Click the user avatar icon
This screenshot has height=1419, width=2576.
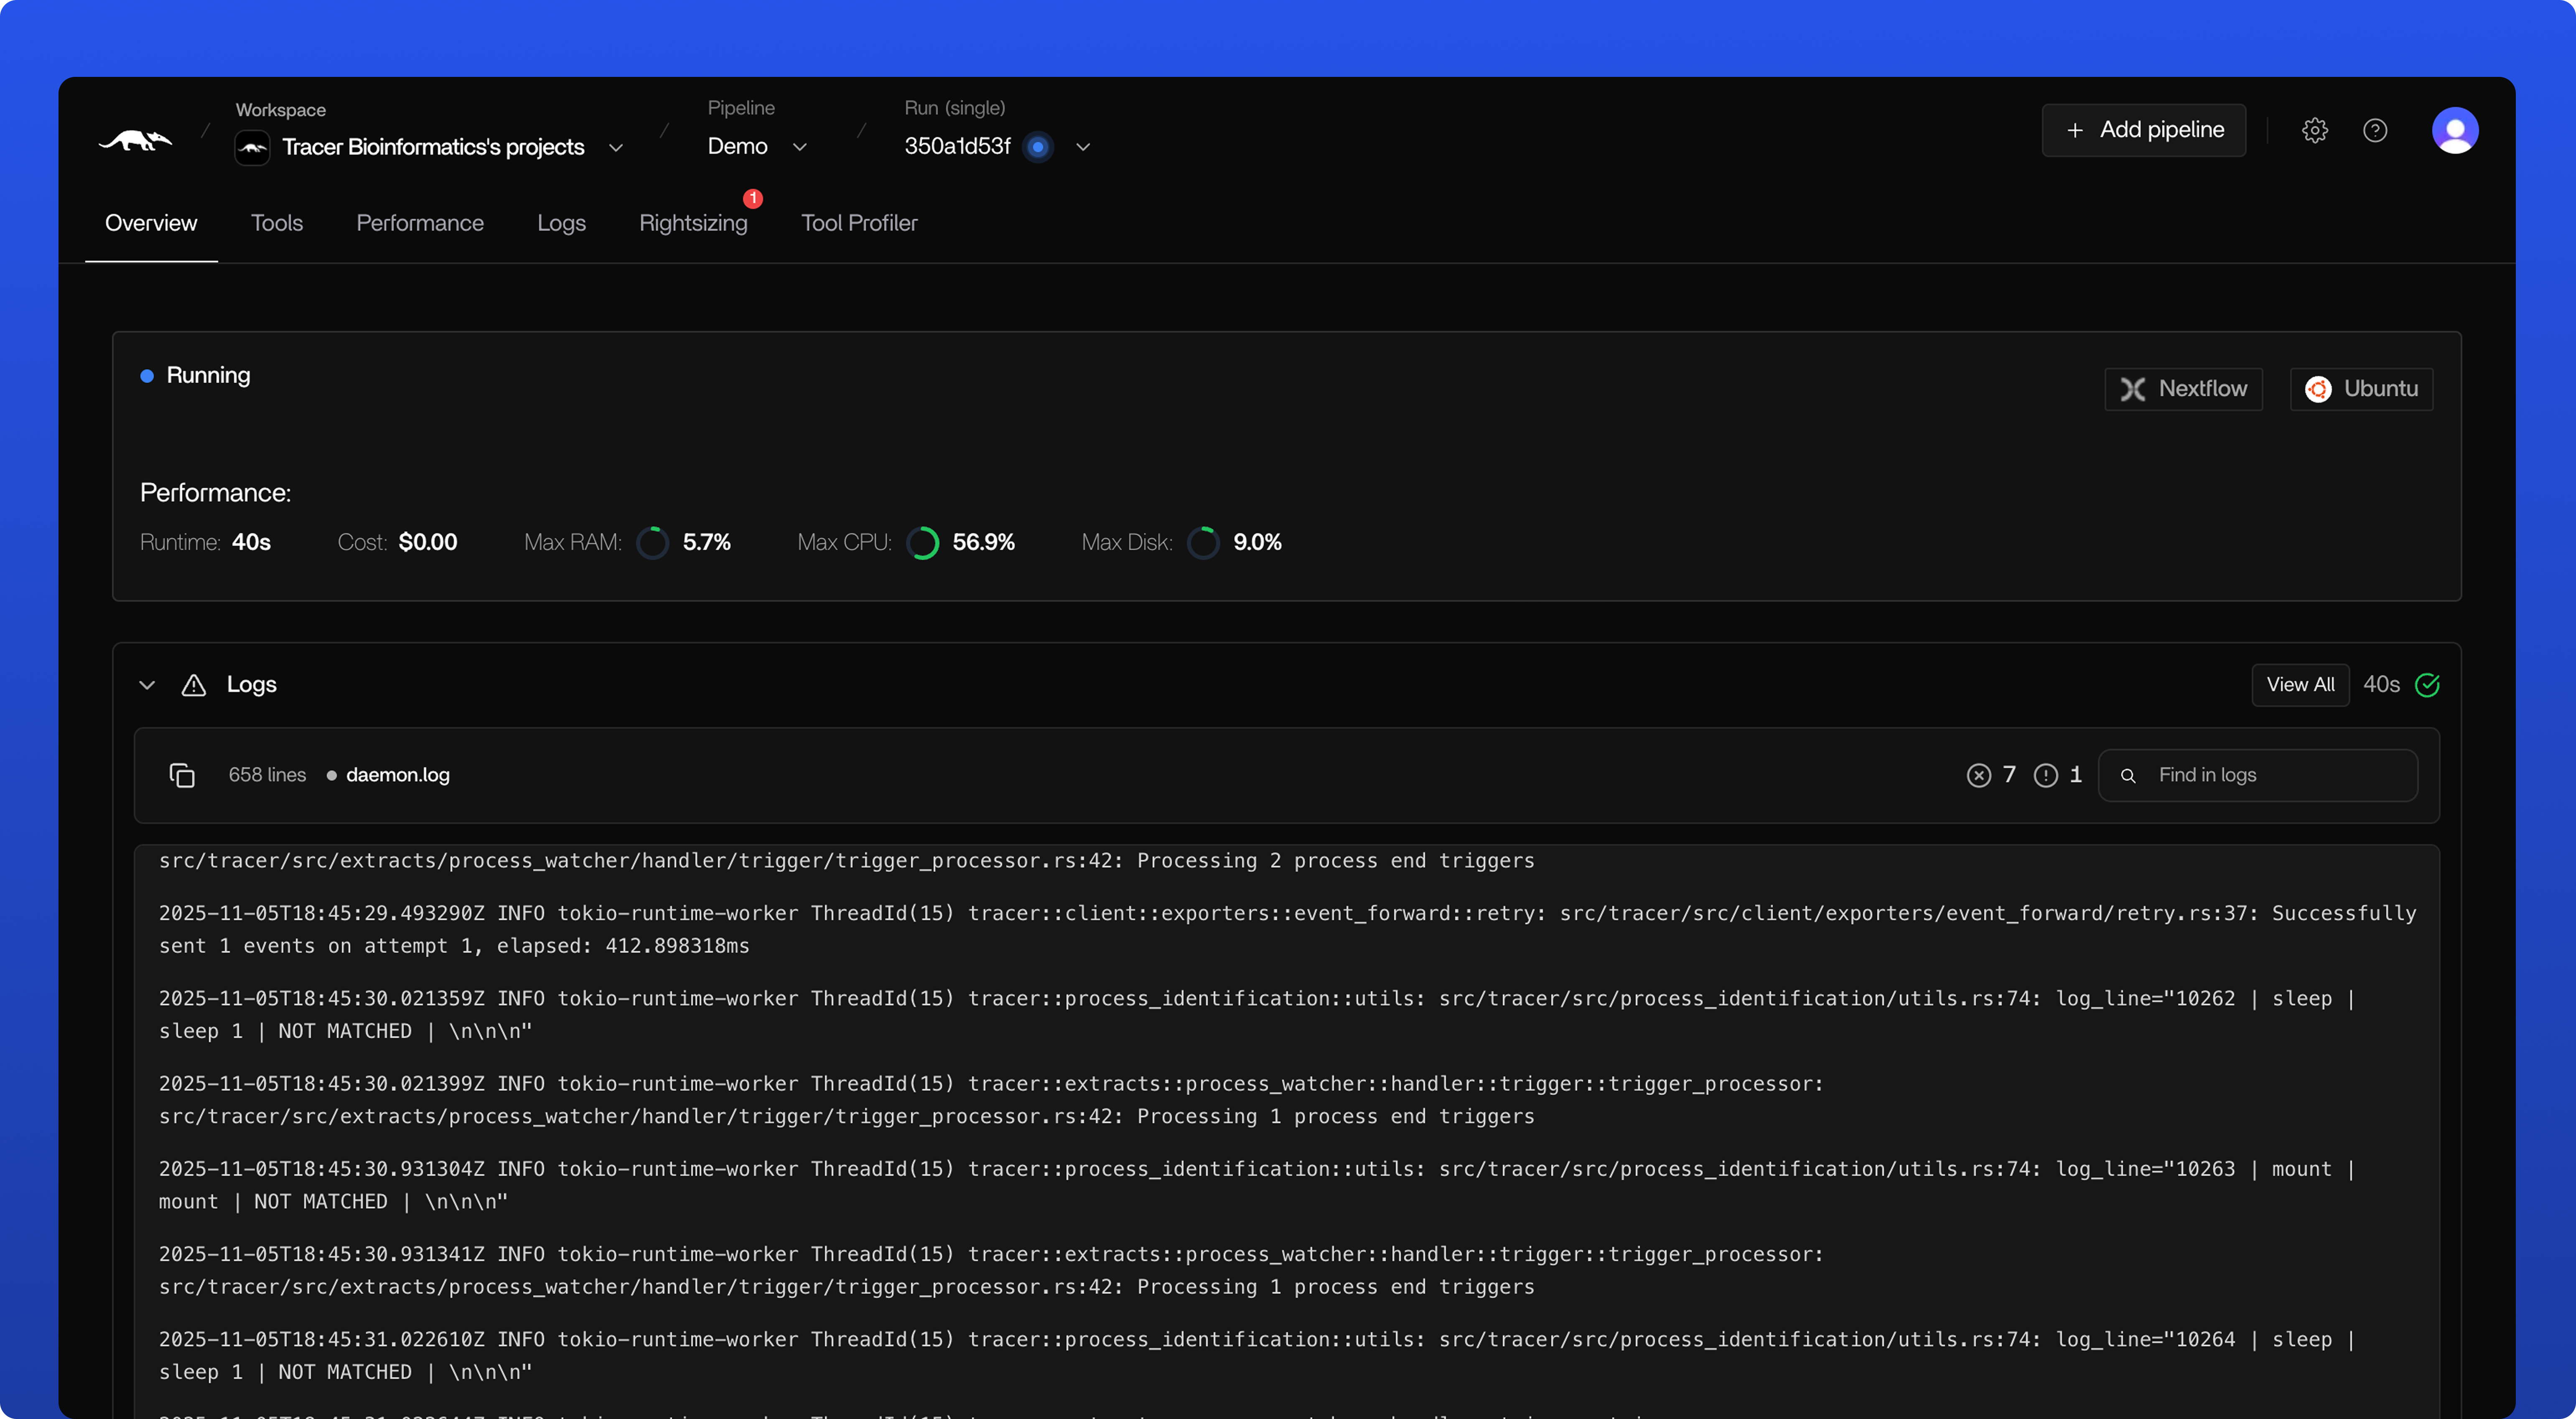pos(2454,130)
